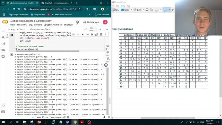Viewport: 222px width, 125px height.
Task: Open File Explorer from taskbar
Action: [x=25, y=122]
